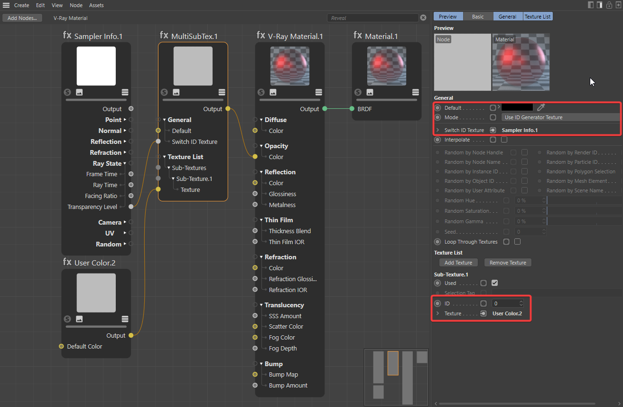Screen dimensions: 623x407
Task: Expand the Switch ID Texture chevron in attributes
Action: pos(437,130)
